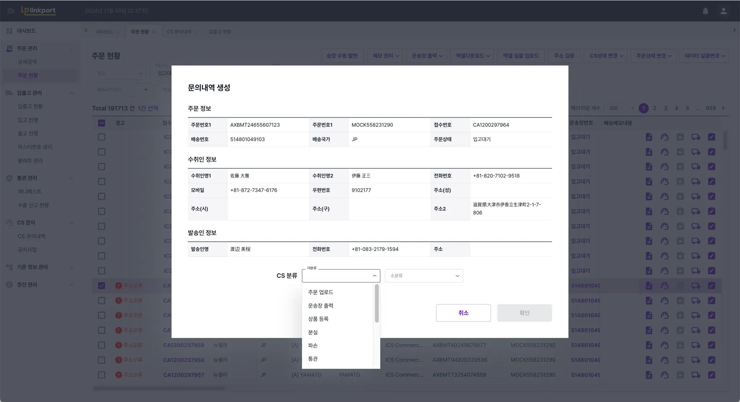
Task: Toggle the header select-all checkbox
Action: click(x=102, y=123)
